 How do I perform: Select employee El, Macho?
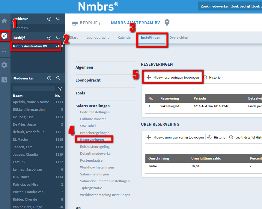38,139
